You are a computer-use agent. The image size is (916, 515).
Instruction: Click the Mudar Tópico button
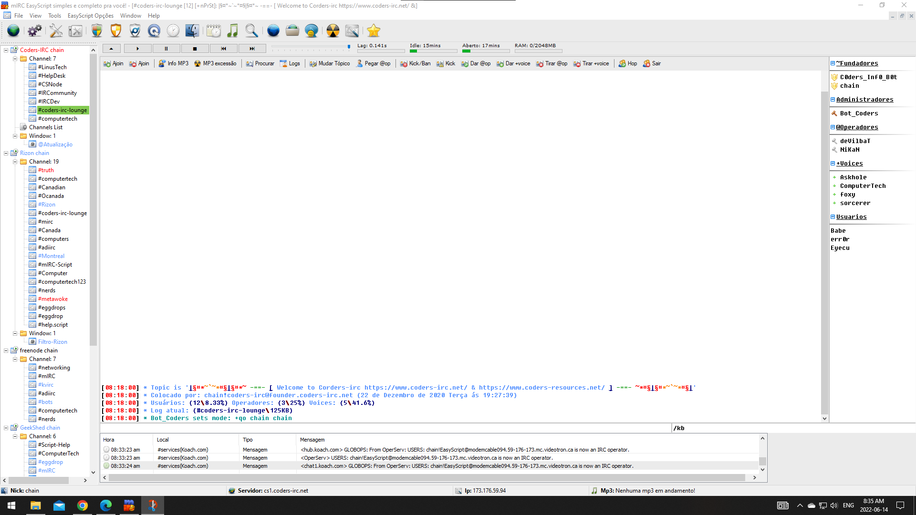point(329,63)
